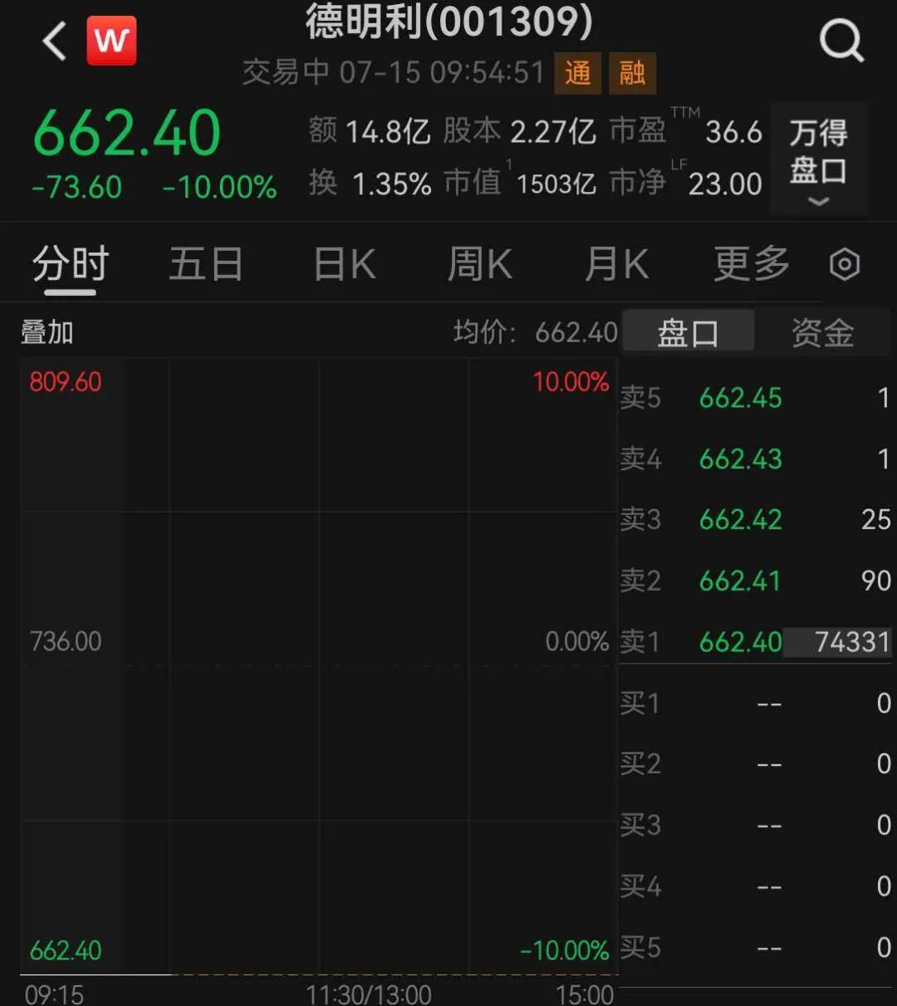Tap the 通 badge
897x1006 pixels.
[x=577, y=73]
